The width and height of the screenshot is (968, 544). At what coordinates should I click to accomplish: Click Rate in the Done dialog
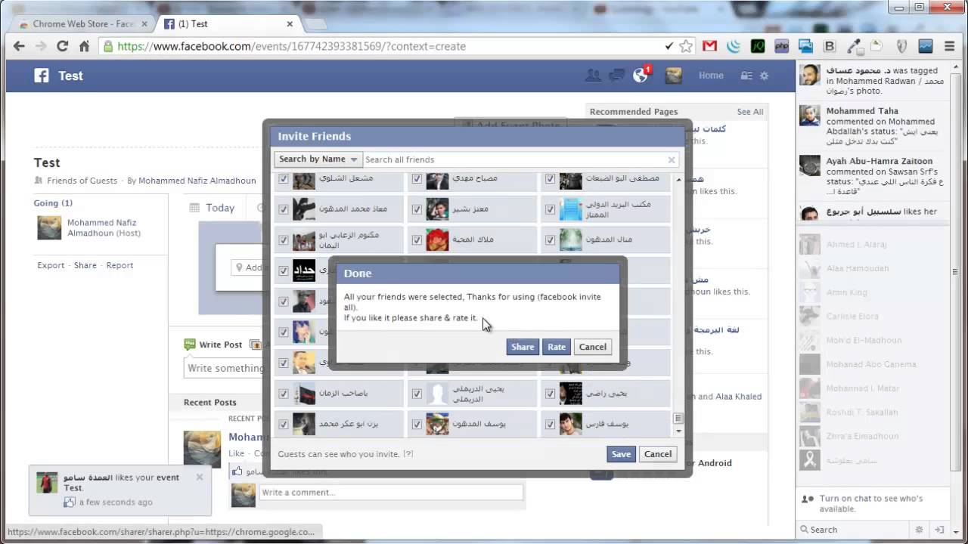click(x=557, y=347)
